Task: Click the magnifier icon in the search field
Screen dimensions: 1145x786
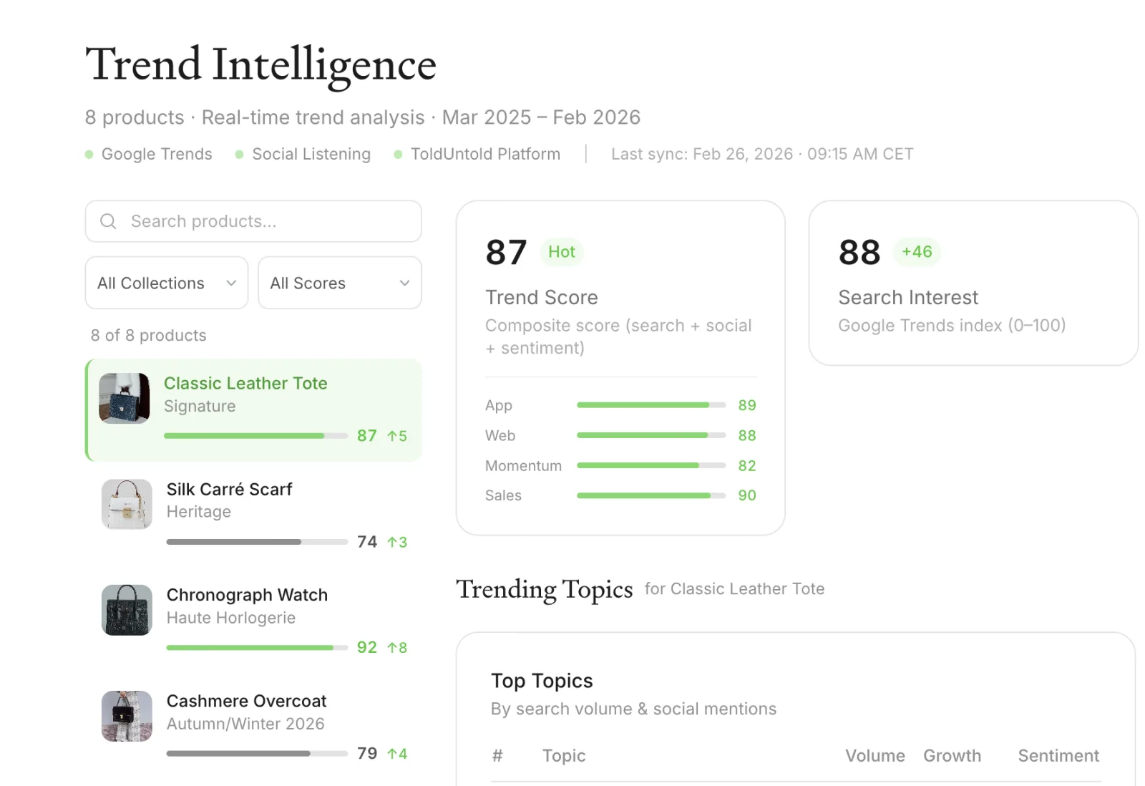Action: click(x=108, y=222)
